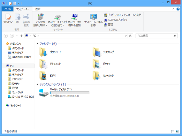Switch to details view in status bar
This screenshot has height=136, width=182.
(x=173, y=131)
